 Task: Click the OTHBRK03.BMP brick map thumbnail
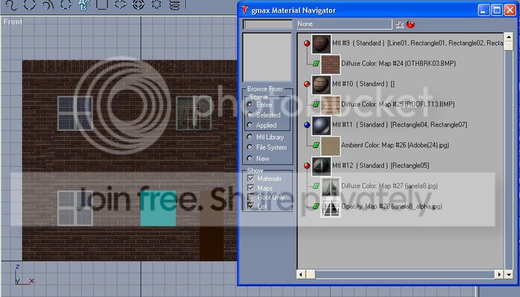coord(331,64)
